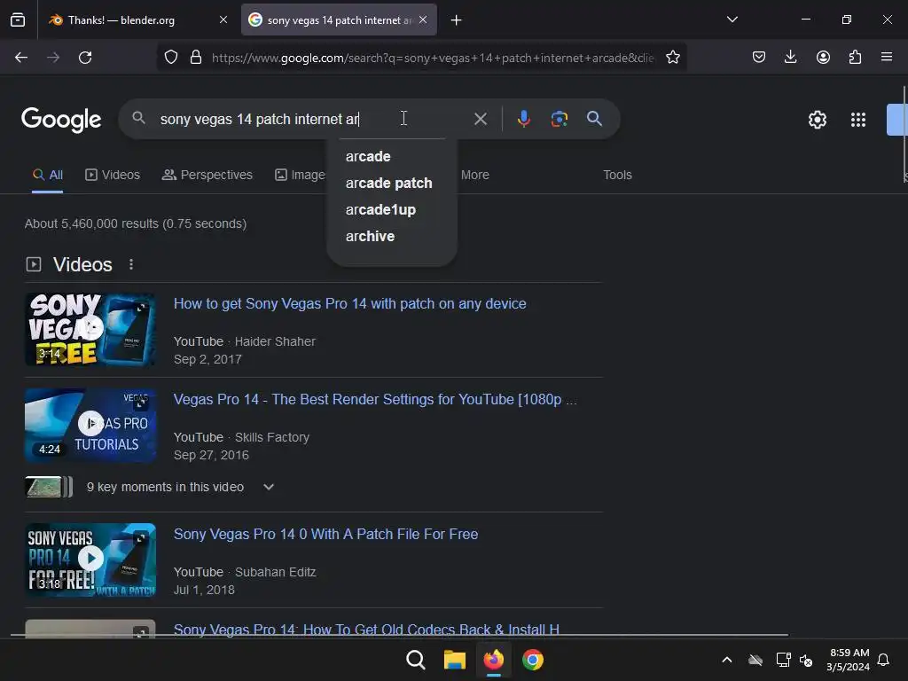Reload the page with the refresh icon
Image resolution: width=908 pixels, height=681 pixels.
point(85,58)
